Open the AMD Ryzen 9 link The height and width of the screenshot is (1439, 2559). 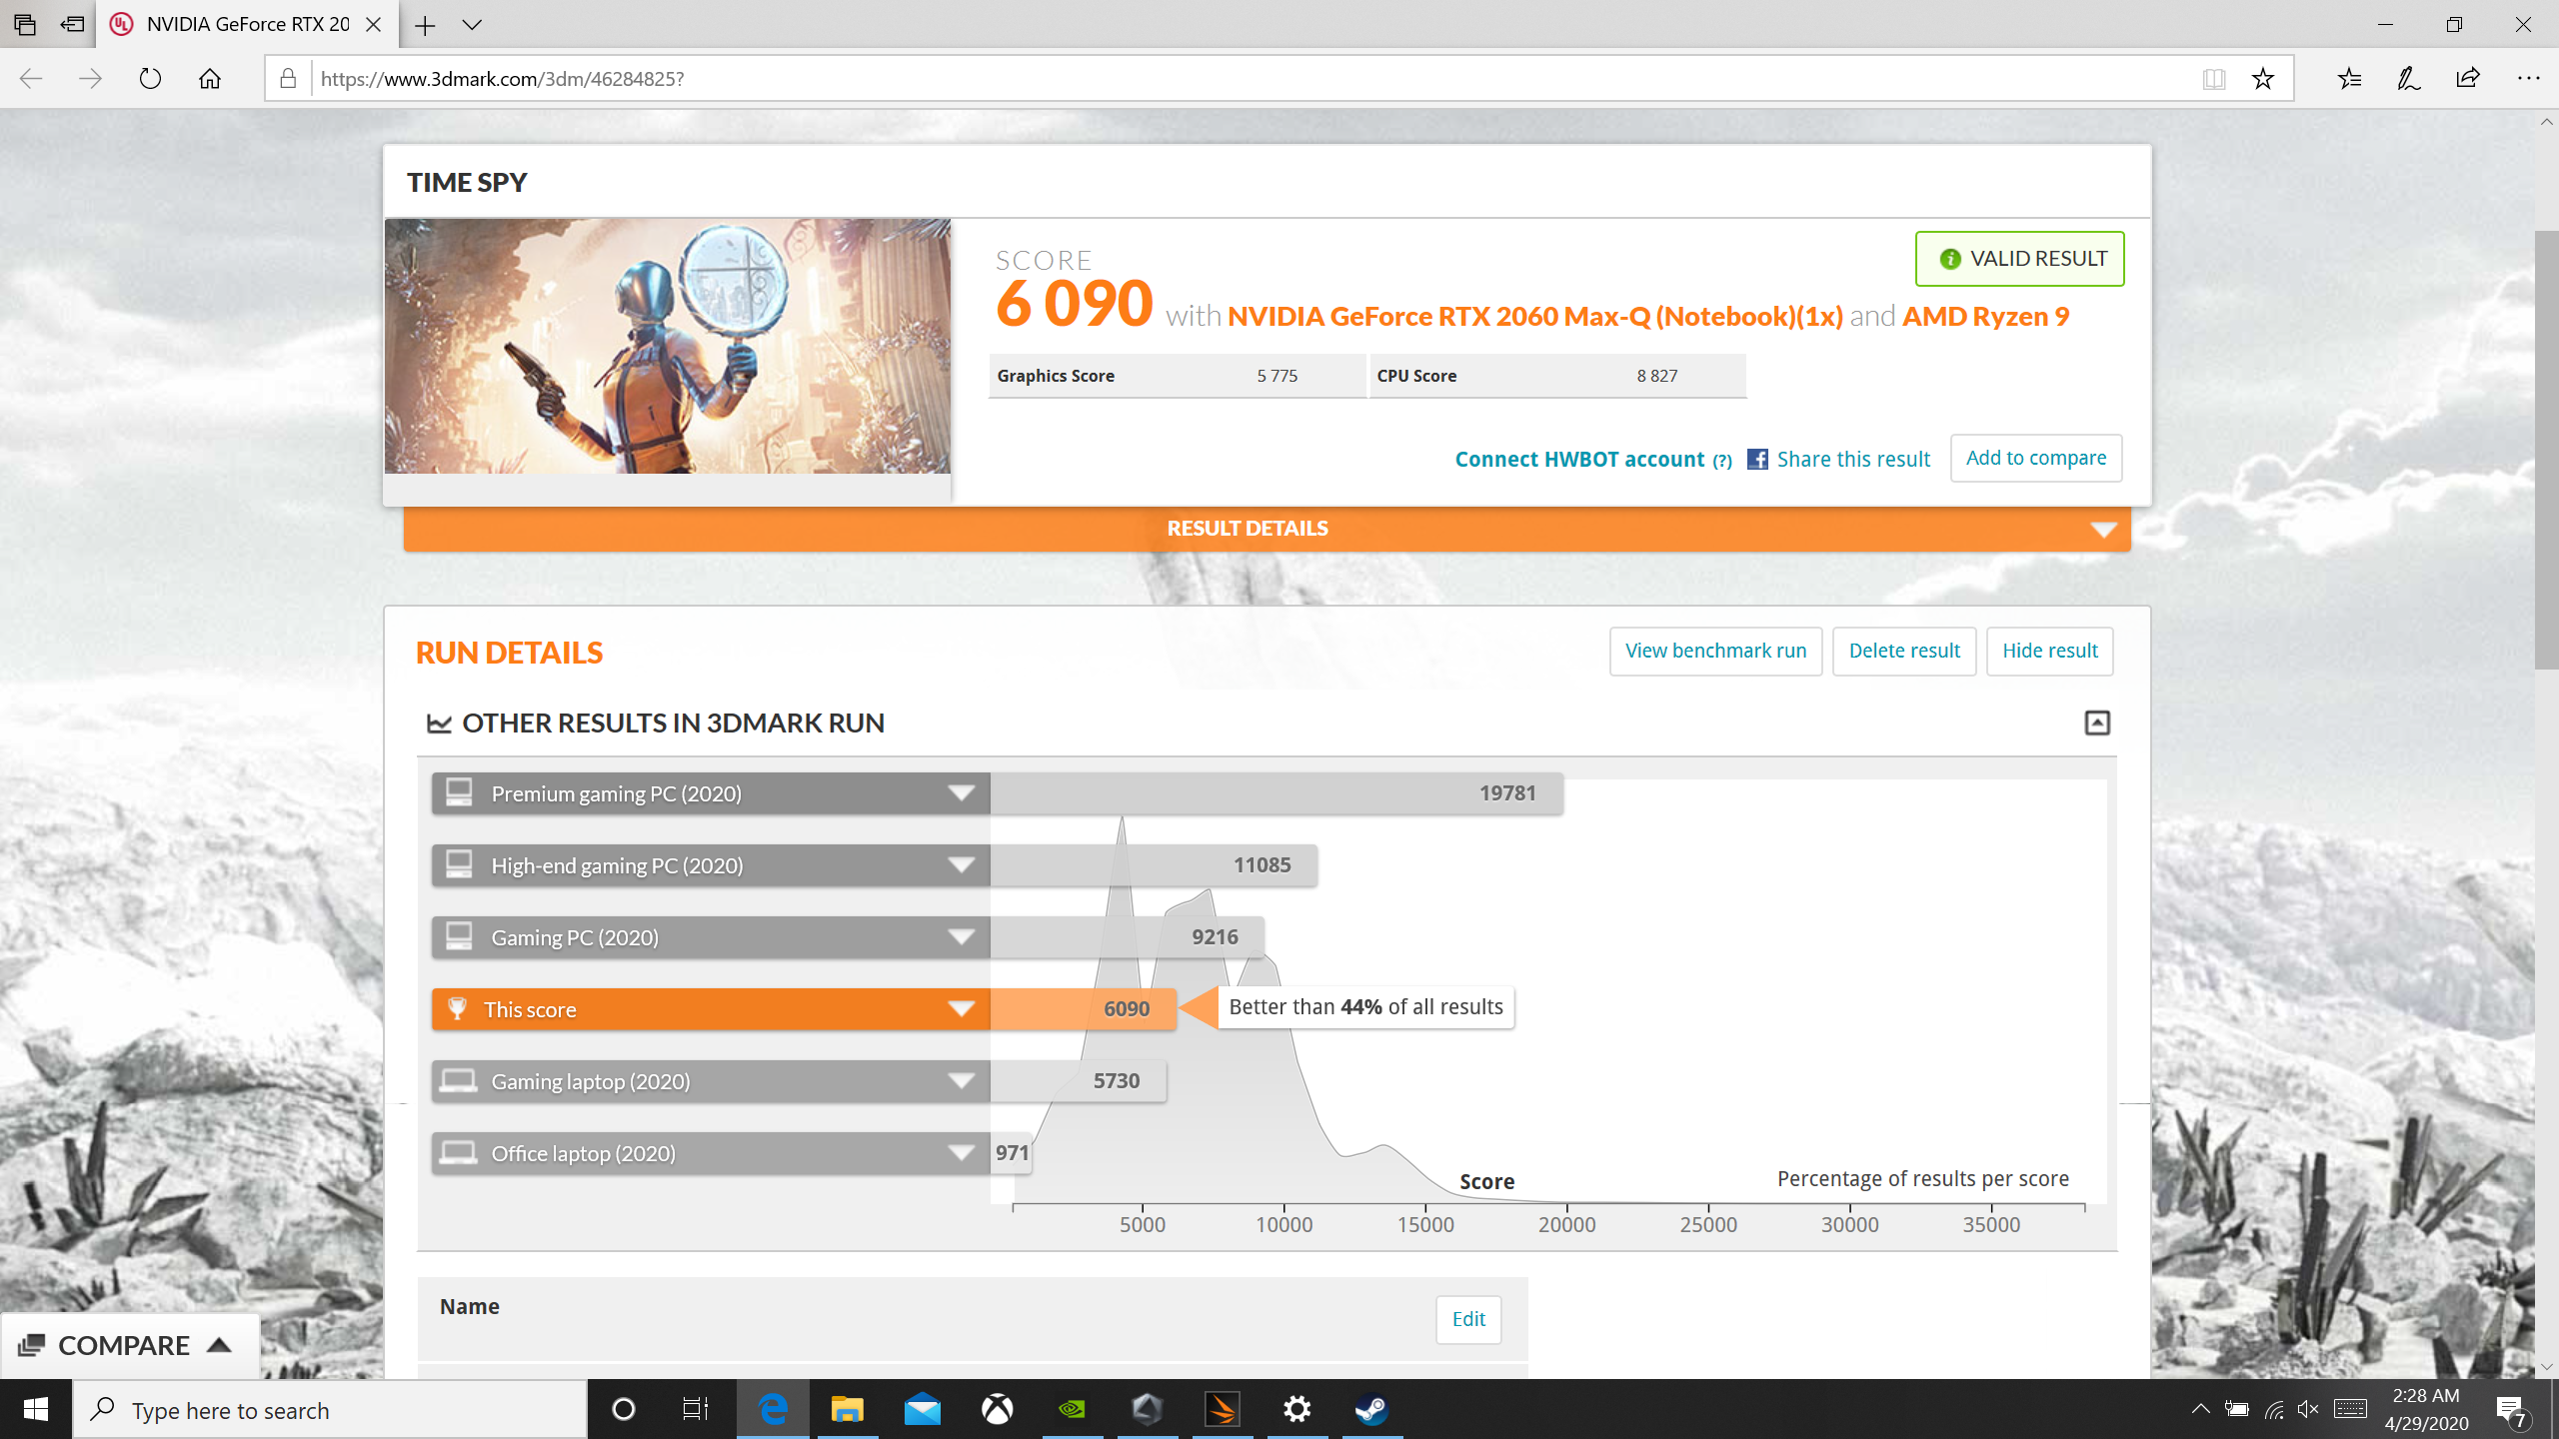click(1986, 316)
